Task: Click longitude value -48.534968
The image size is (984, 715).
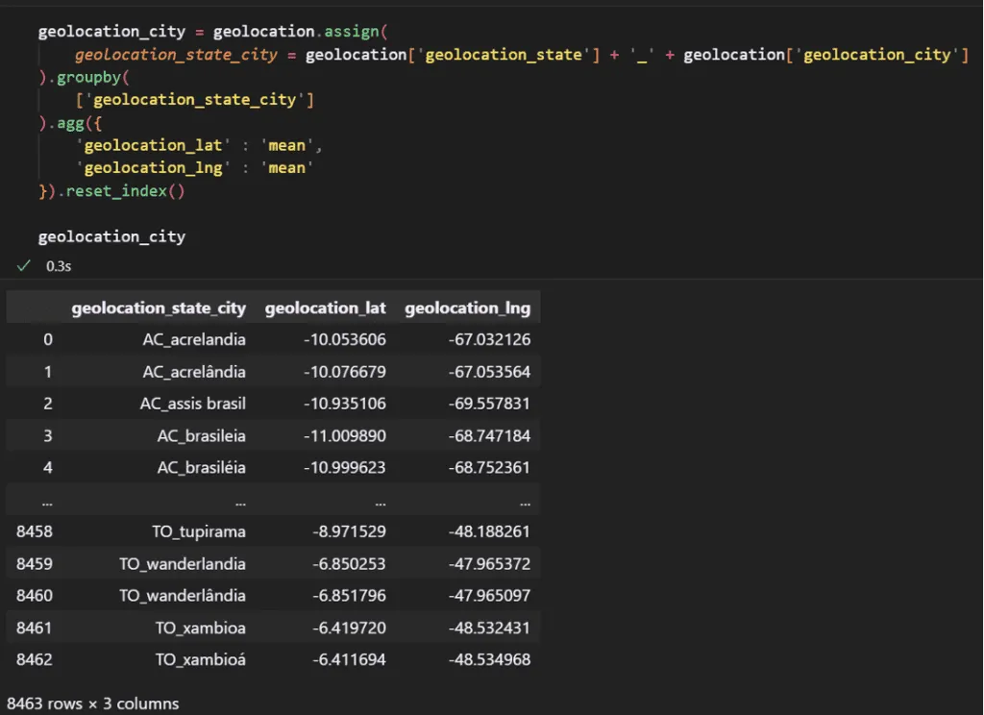Action: [x=489, y=659]
